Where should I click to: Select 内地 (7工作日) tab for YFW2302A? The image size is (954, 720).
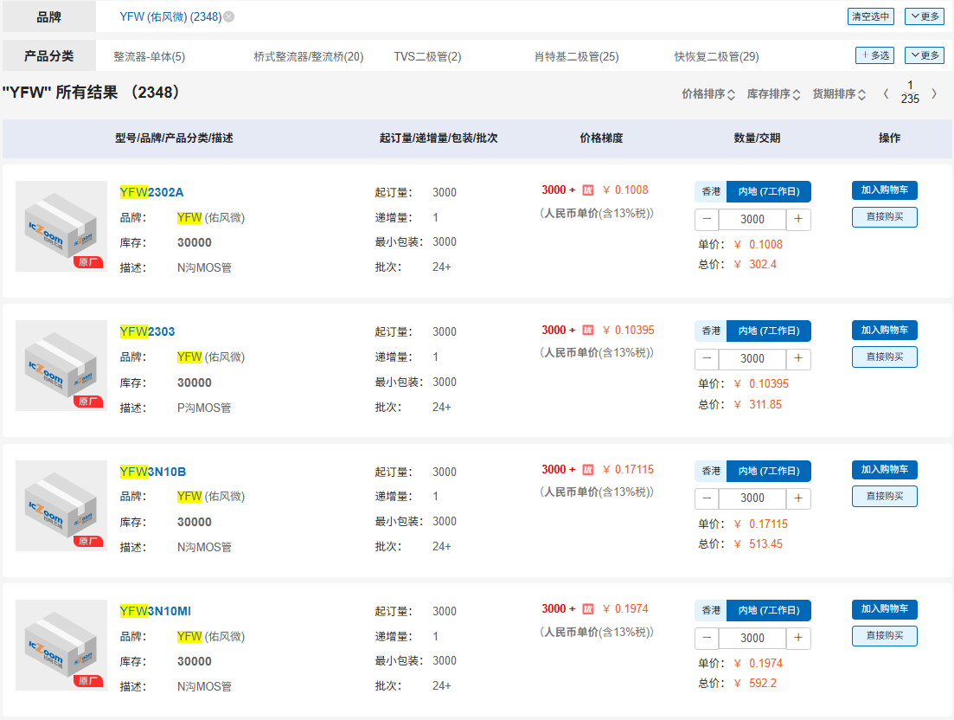[x=769, y=191]
